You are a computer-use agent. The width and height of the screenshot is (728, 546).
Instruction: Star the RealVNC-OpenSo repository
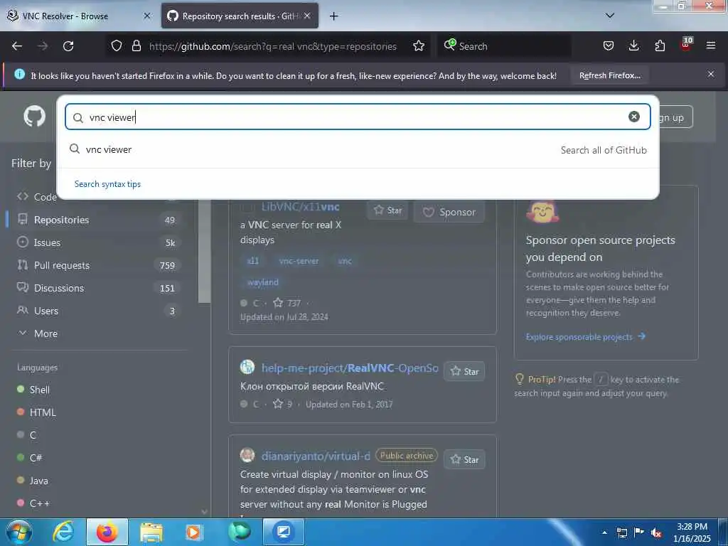click(464, 371)
